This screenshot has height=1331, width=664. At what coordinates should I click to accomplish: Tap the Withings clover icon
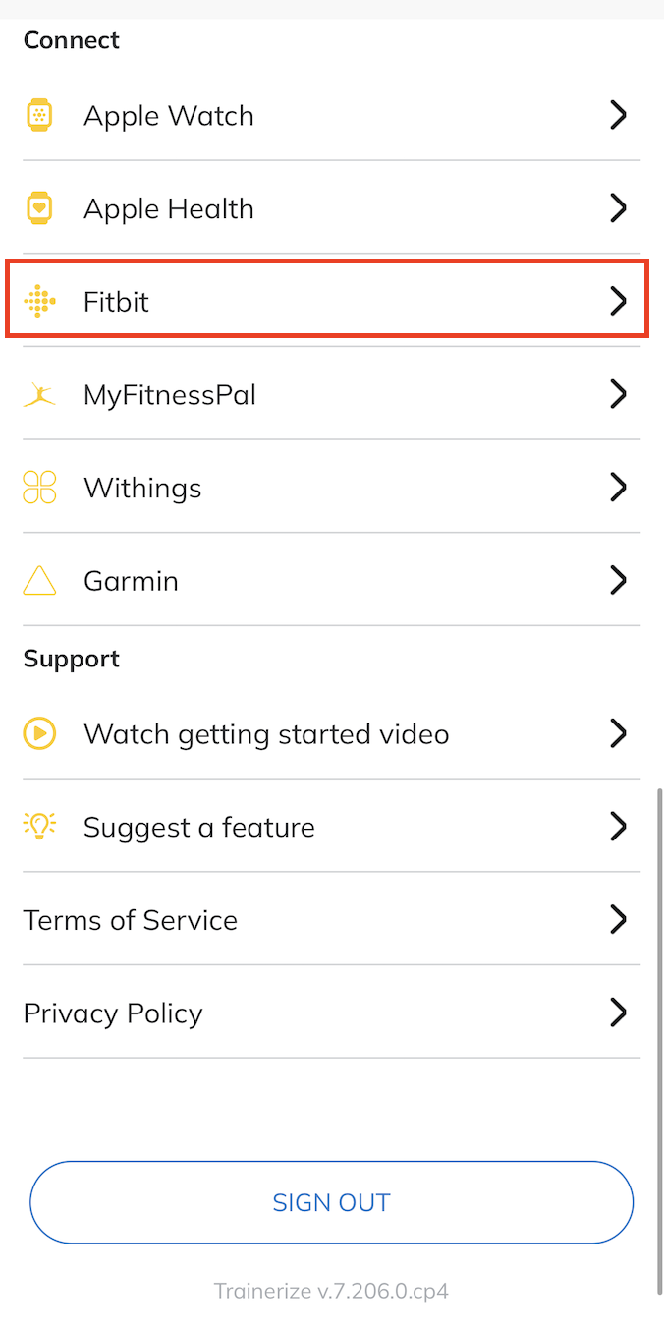tap(38, 488)
